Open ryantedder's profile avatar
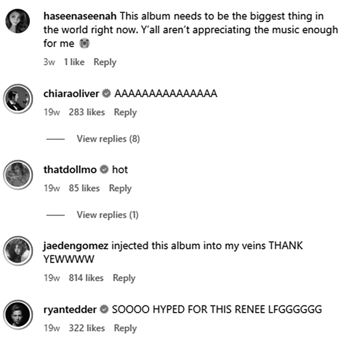 tap(18, 315)
